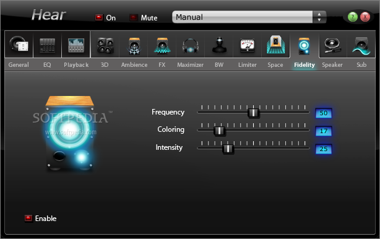
Task: Select the Speaker driver icon
Action: (x=332, y=45)
